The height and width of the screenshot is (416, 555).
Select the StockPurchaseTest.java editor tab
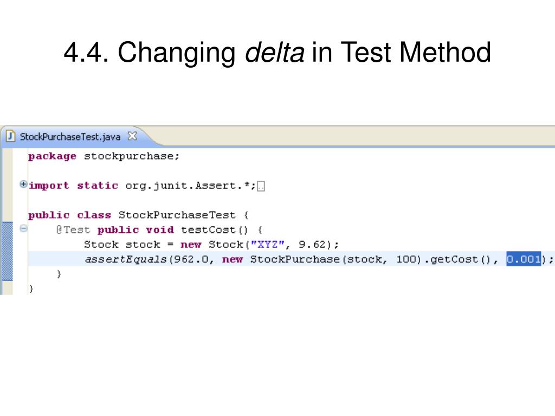tap(70, 137)
